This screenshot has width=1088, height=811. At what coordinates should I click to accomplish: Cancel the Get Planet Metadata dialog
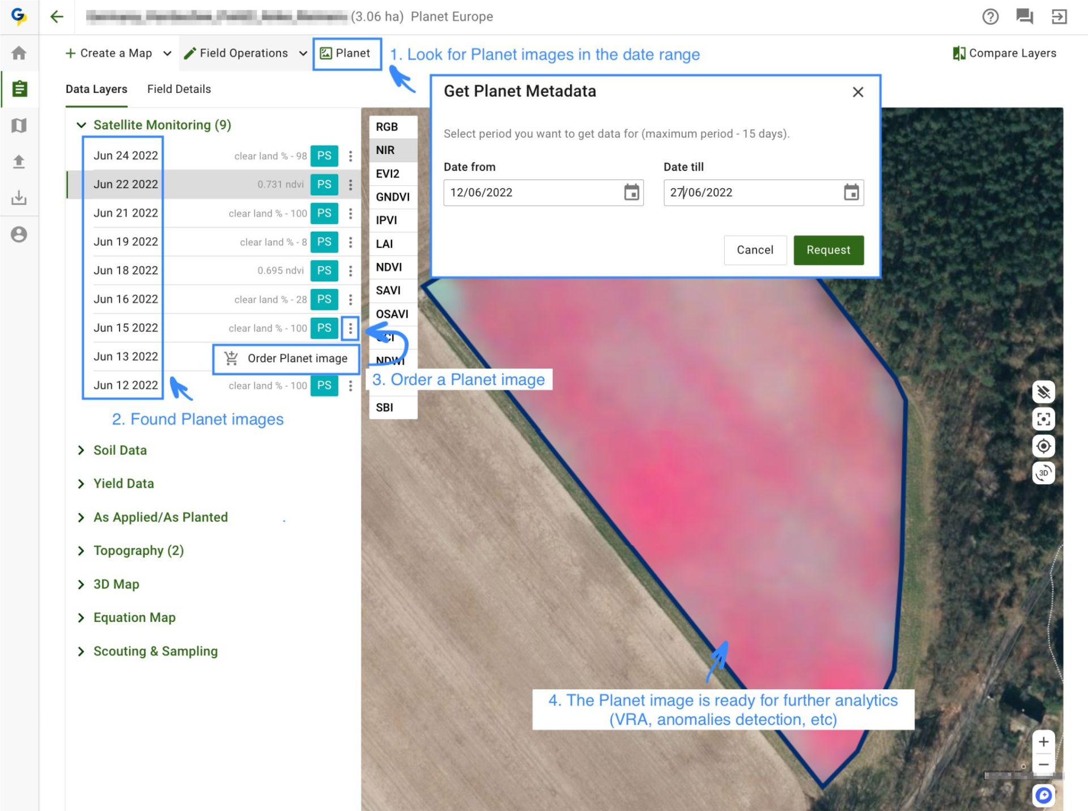(755, 250)
